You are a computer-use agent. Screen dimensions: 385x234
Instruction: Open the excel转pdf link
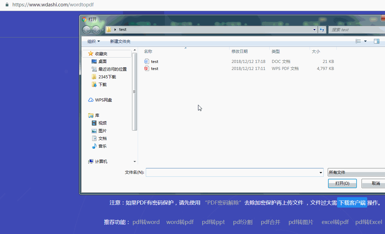click(335, 222)
